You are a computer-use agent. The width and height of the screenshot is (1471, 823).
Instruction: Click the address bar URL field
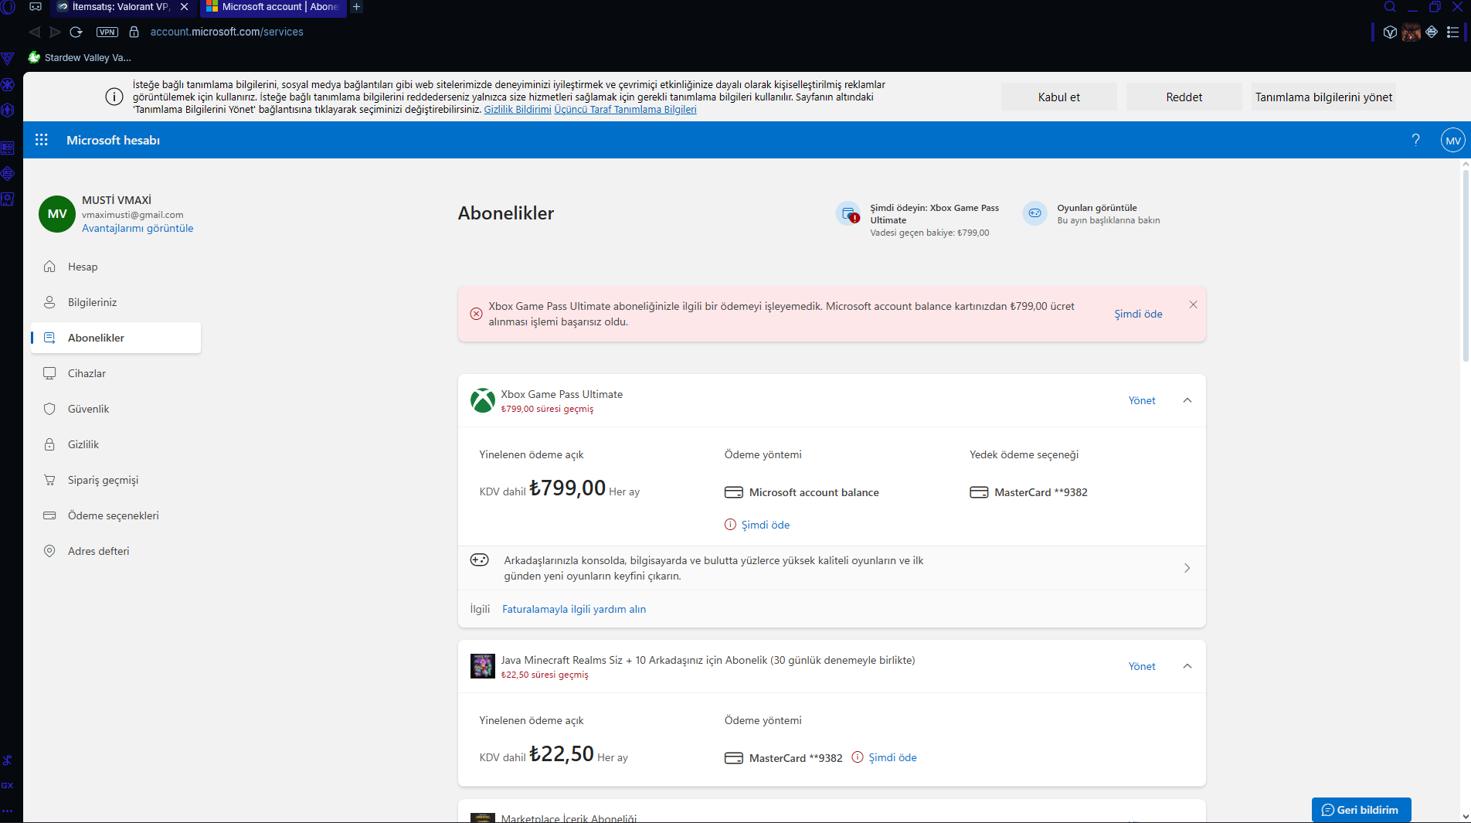[x=227, y=32]
